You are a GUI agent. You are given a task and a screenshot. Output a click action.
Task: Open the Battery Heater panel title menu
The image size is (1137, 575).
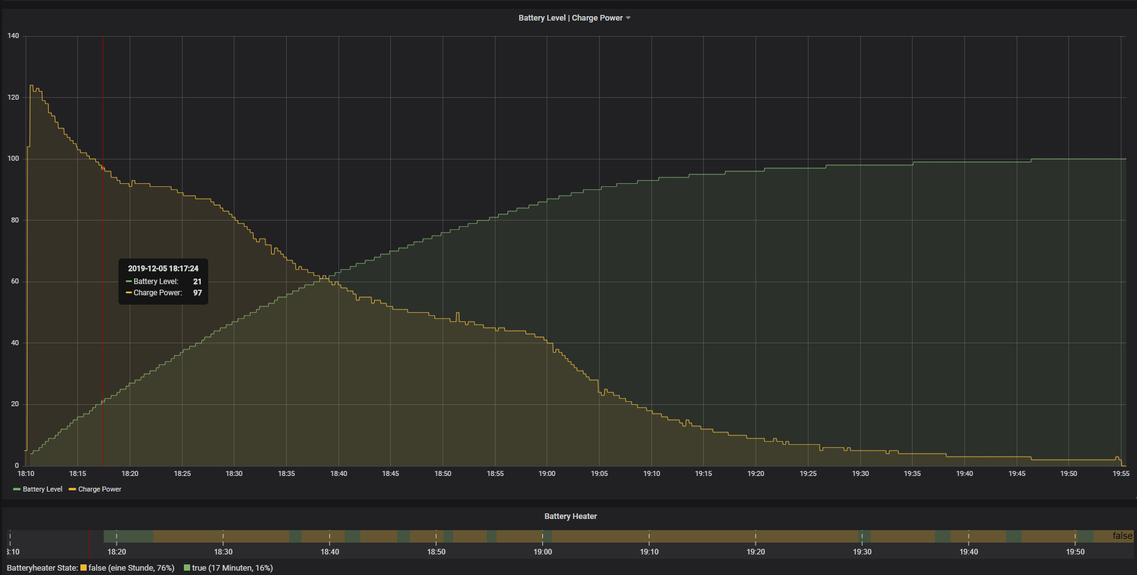coord(570,516)
